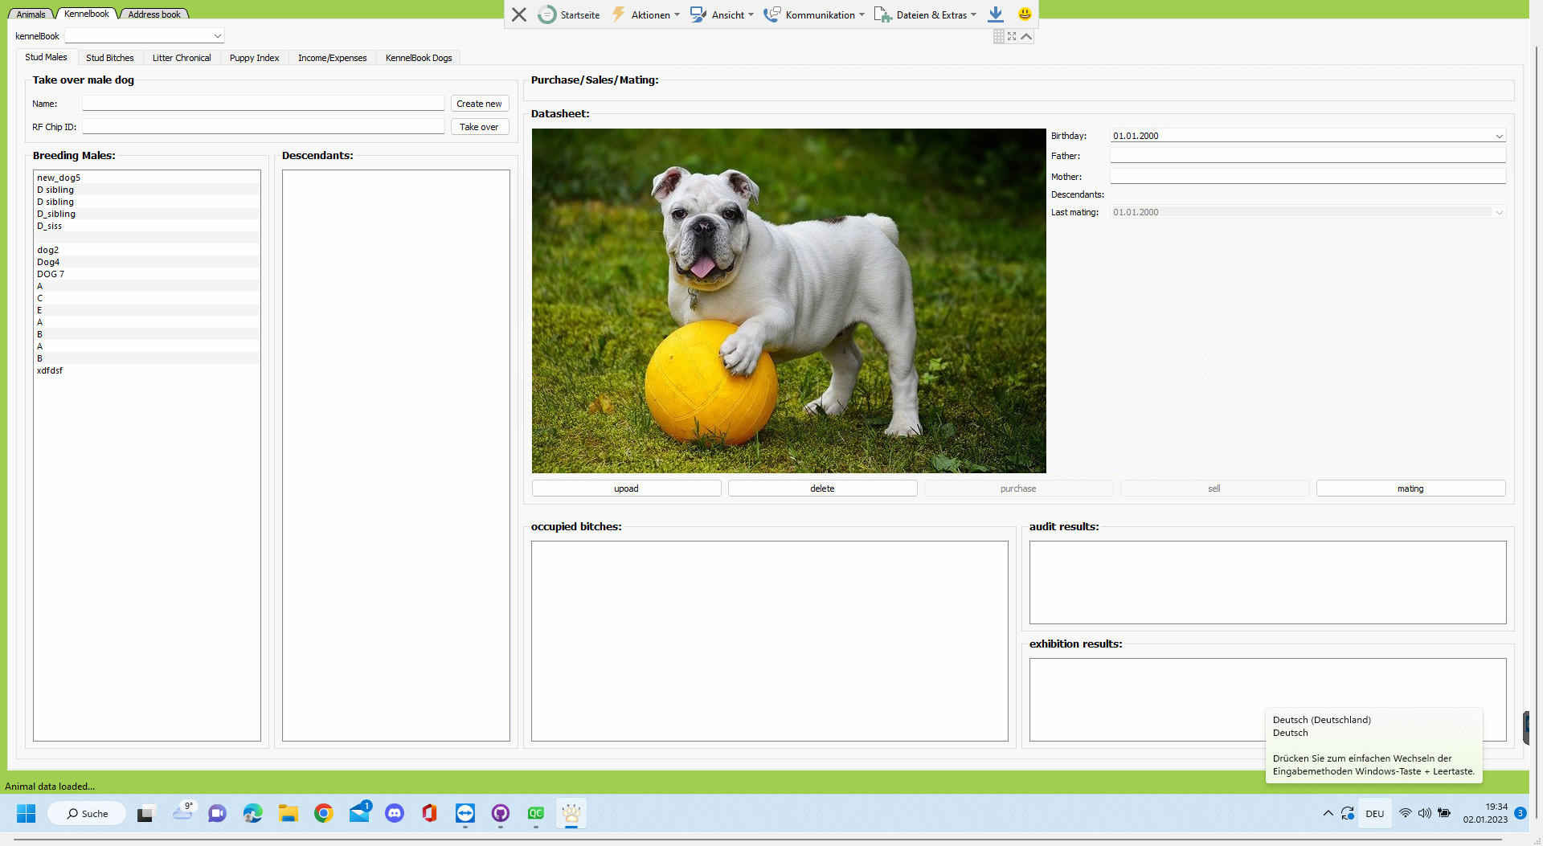
Task: Open the Address book tab
Action: click(154, 14)
